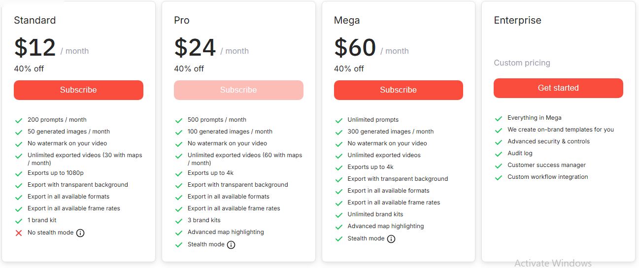Click the Custom workflow integration feature
This screenshot has width=639, height=268.
pyautogui.click(x=547, y=177)
